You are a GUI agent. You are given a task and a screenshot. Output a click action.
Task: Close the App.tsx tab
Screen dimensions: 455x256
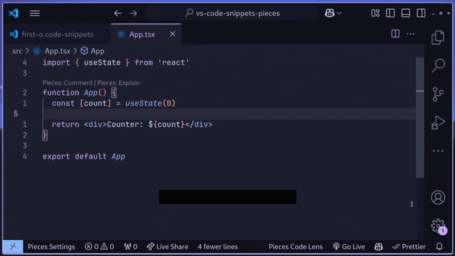[172, 34]
